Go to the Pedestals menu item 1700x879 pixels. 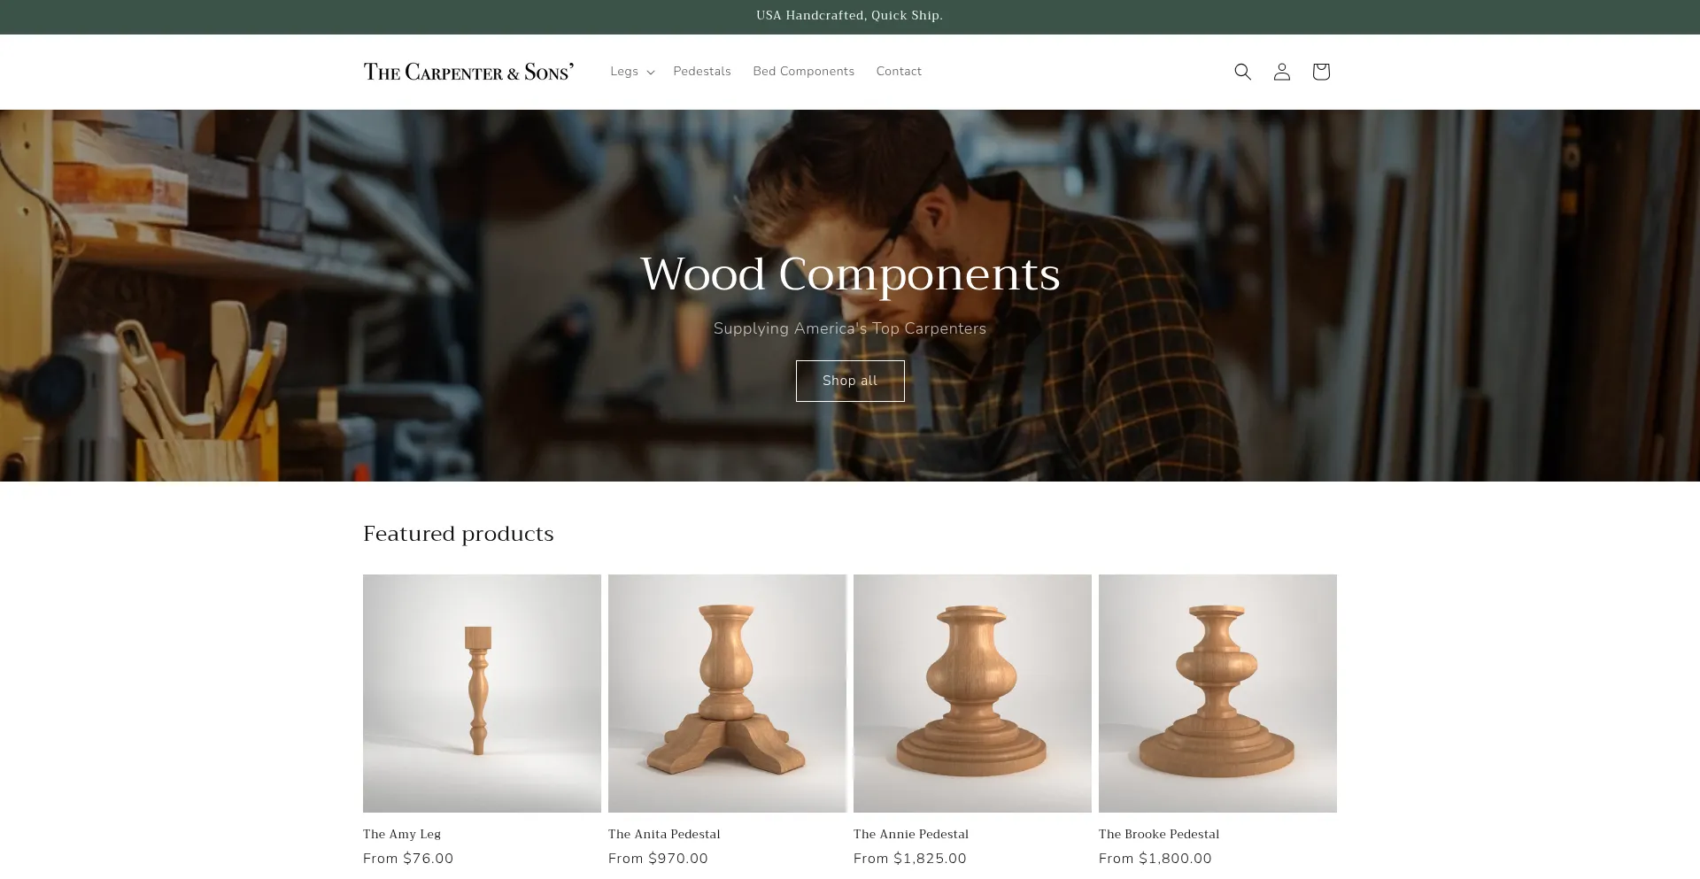click(x=701, y=72)
